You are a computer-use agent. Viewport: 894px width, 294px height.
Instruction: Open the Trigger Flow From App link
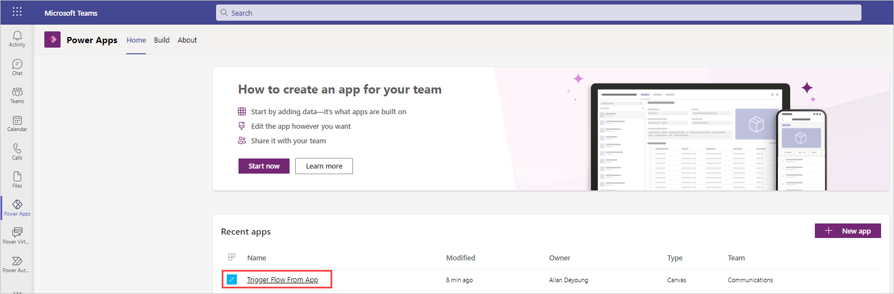pyautogui.click(x=282, y=279)
